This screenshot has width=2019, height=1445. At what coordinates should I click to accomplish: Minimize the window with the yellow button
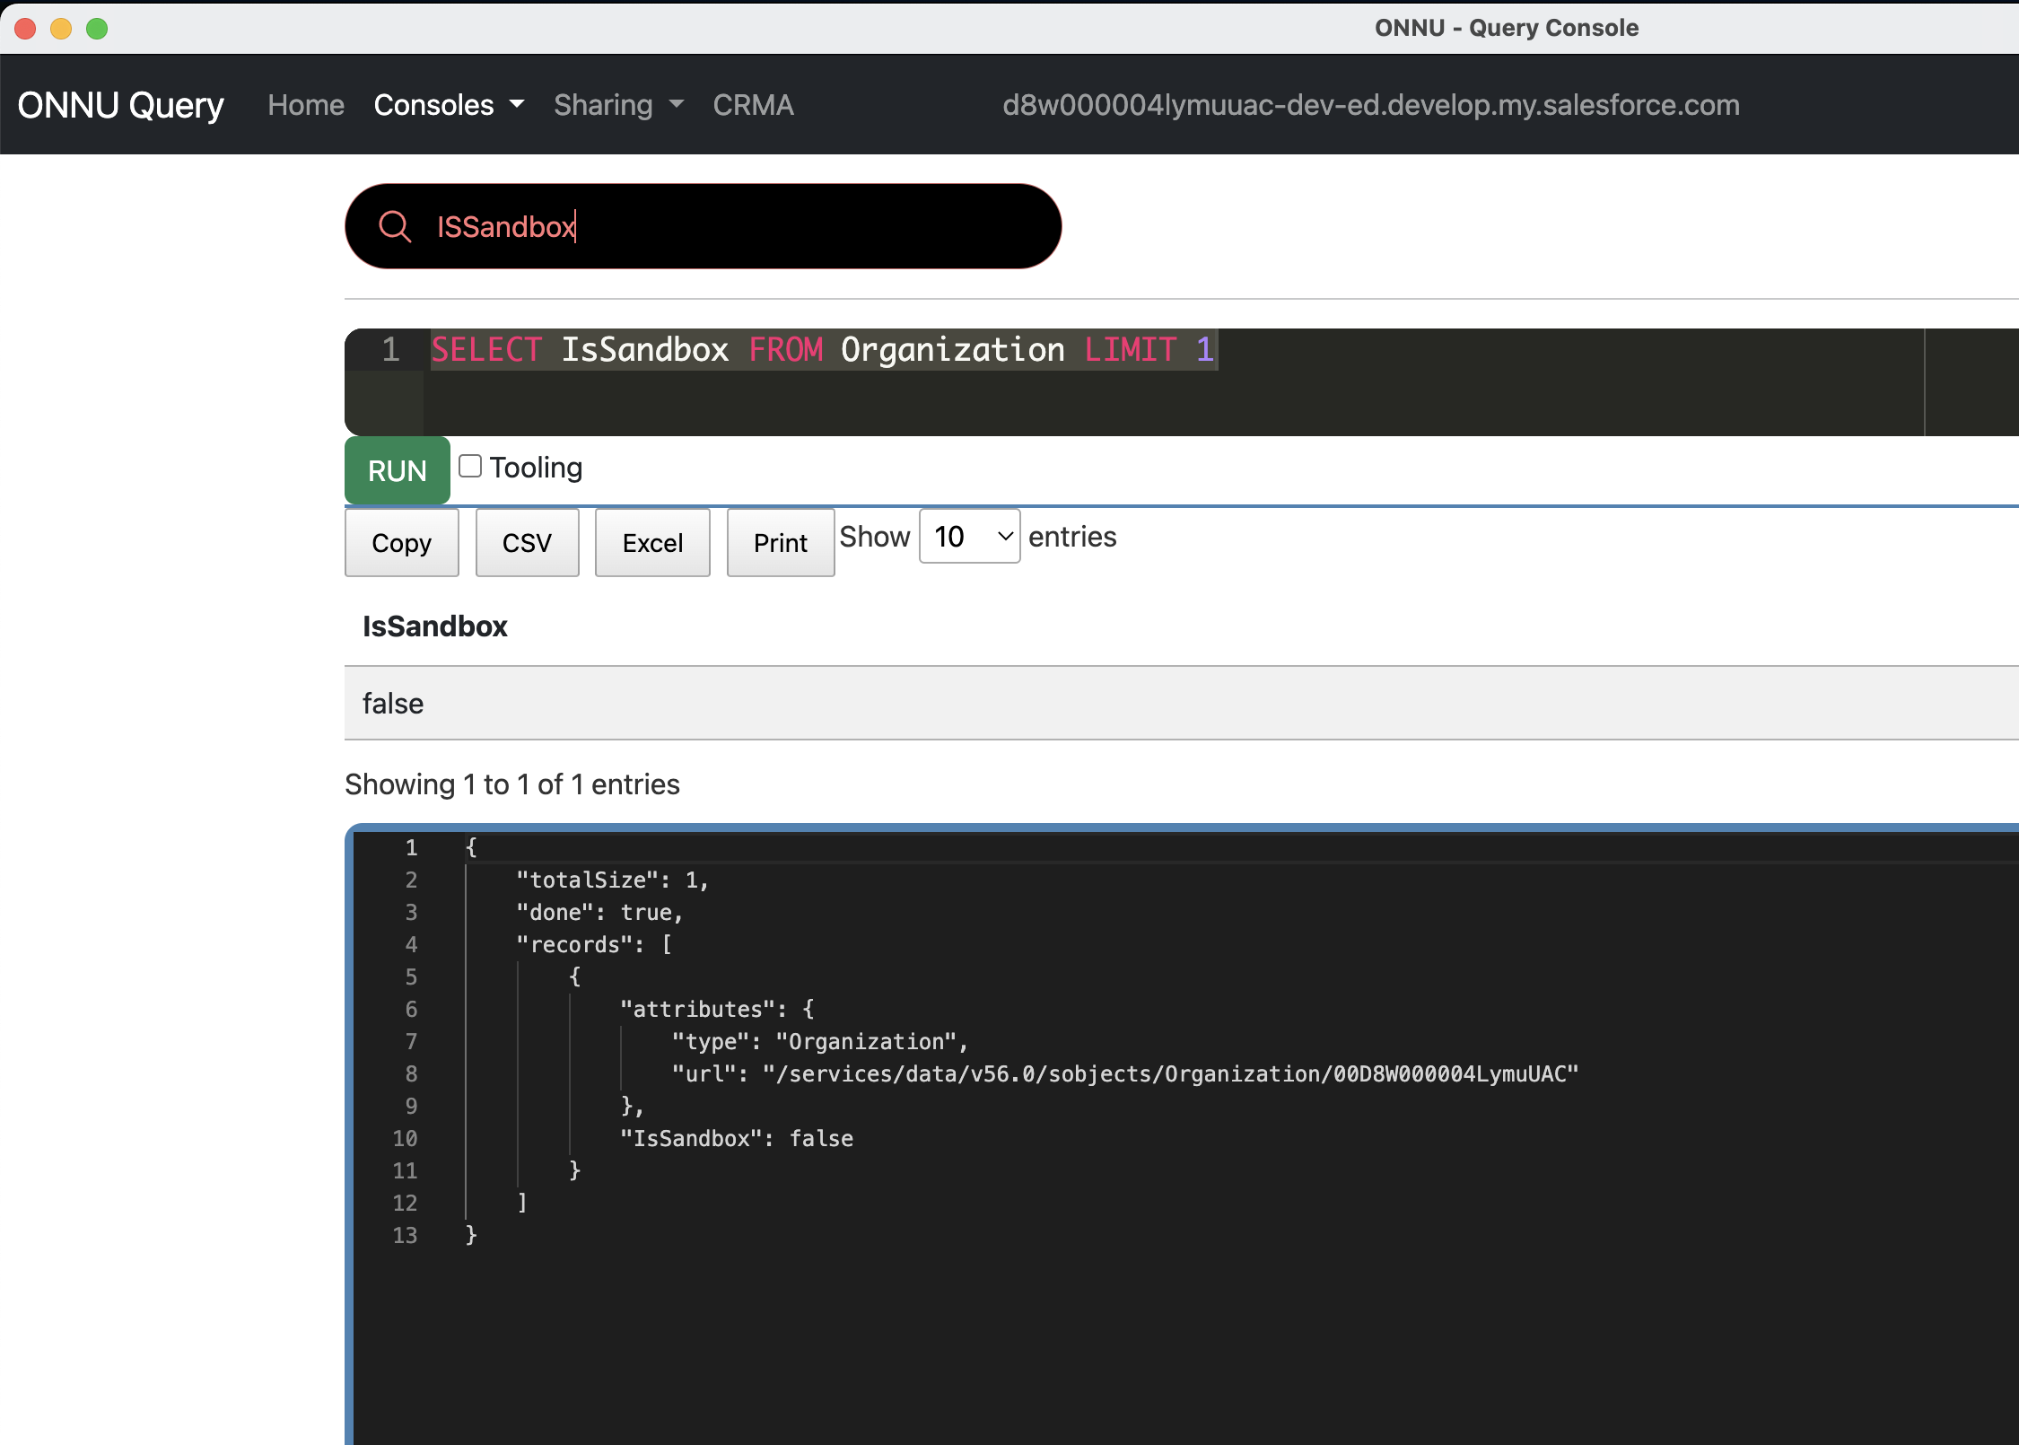pyautogui.click(x=61, y=28)
